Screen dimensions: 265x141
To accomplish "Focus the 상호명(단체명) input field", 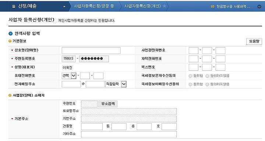I will click(x=91, y=50).
